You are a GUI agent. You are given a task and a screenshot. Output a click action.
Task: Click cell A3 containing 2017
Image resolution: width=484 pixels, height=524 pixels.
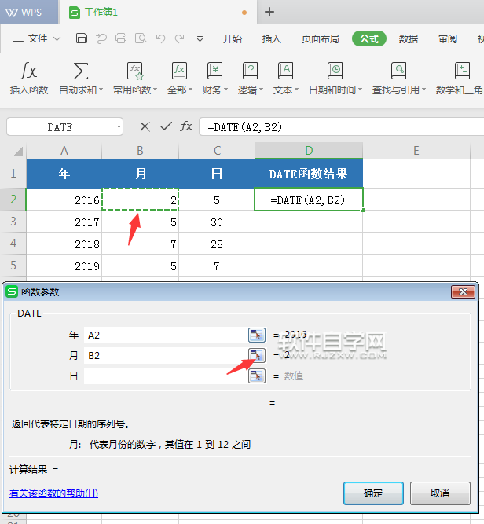pyautogui.click(x=64, y=222)
